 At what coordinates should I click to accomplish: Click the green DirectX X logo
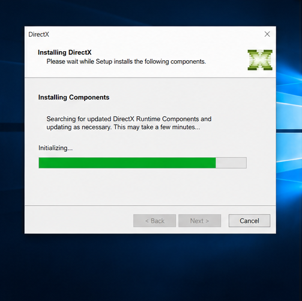pos(260,60)
